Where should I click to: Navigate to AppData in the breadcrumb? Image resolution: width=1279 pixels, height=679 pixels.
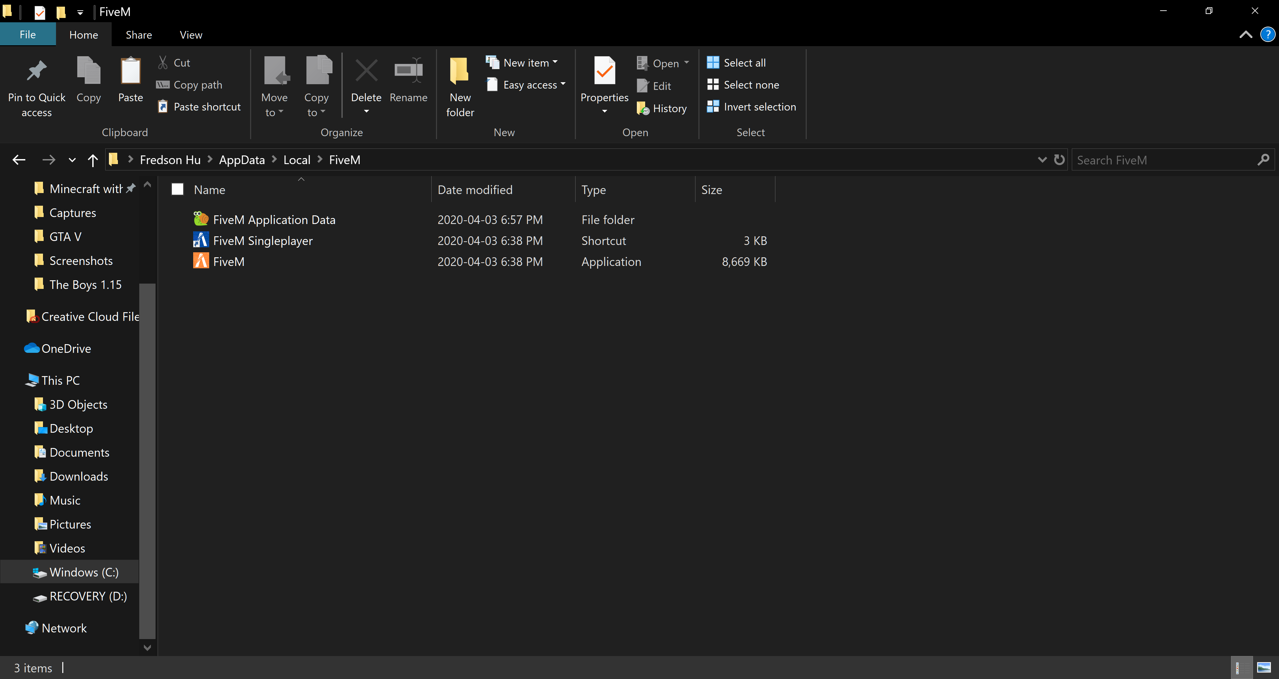[242, 160]
